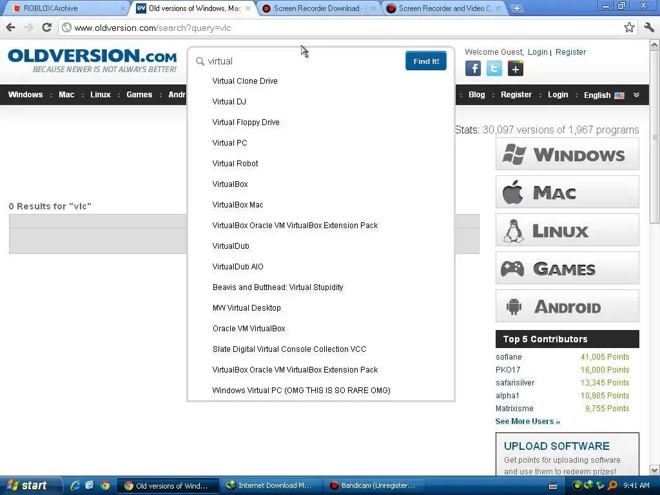Open Blog in the nav bar
The width and height of the screenshot is (660, 495).
tap(476, 95)
